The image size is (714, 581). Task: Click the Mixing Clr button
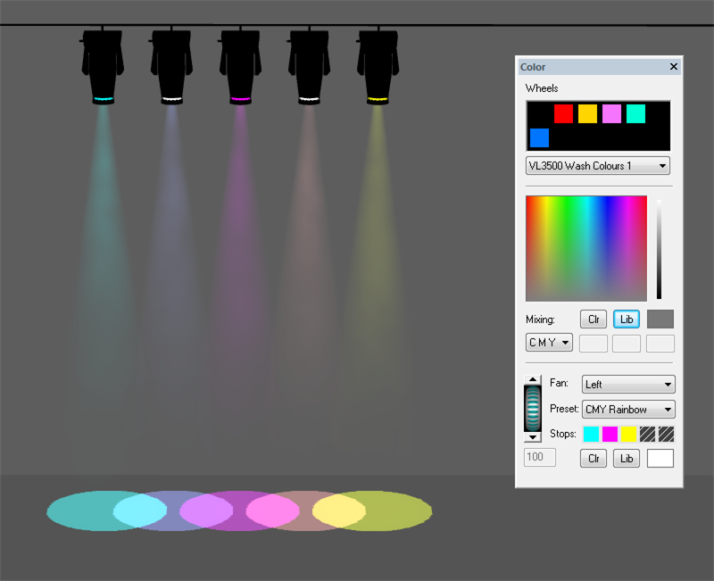point(594,320)
